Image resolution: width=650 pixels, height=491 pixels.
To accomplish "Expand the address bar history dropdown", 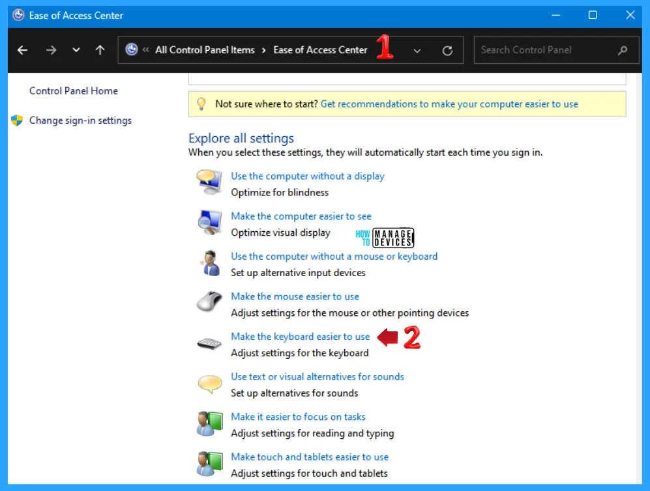I will 417,51.
